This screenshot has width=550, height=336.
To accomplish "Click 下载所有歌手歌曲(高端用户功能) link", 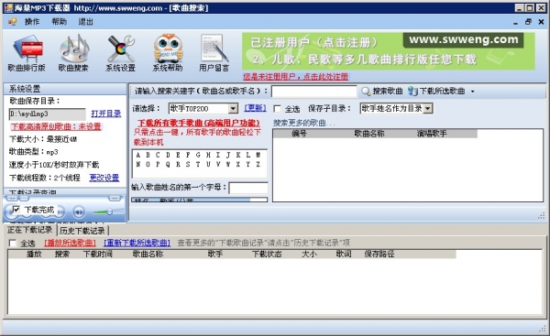I will click(199, 123).
